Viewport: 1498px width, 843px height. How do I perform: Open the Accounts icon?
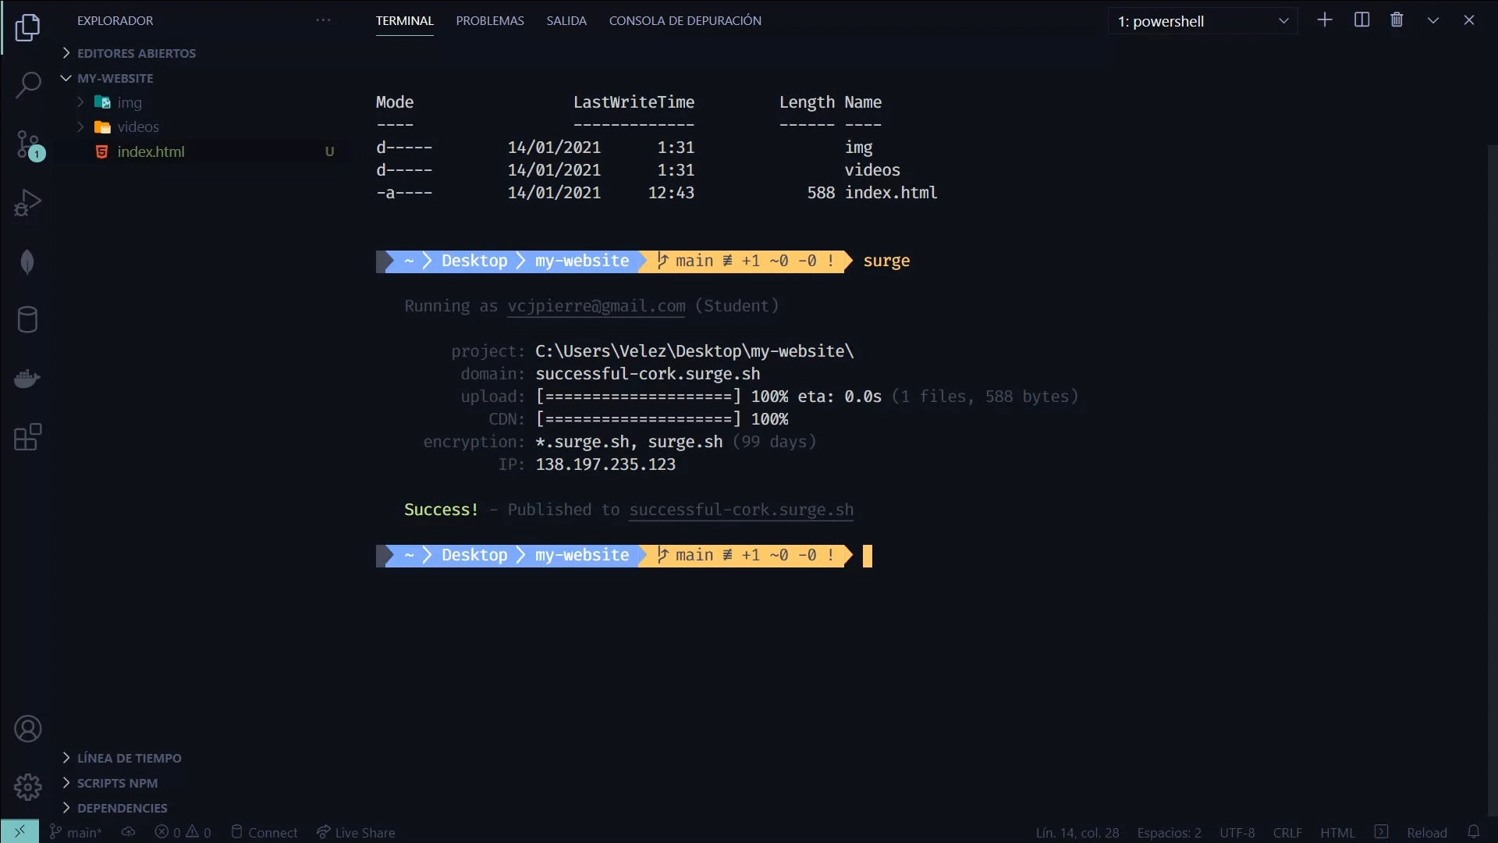point(27,729)
